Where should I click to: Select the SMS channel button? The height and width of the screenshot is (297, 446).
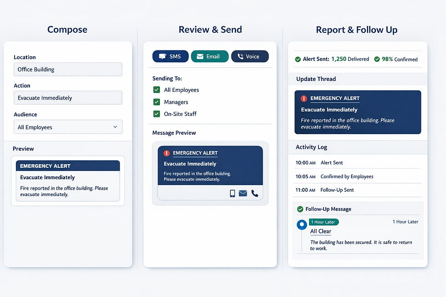click(x=170, y=56)
